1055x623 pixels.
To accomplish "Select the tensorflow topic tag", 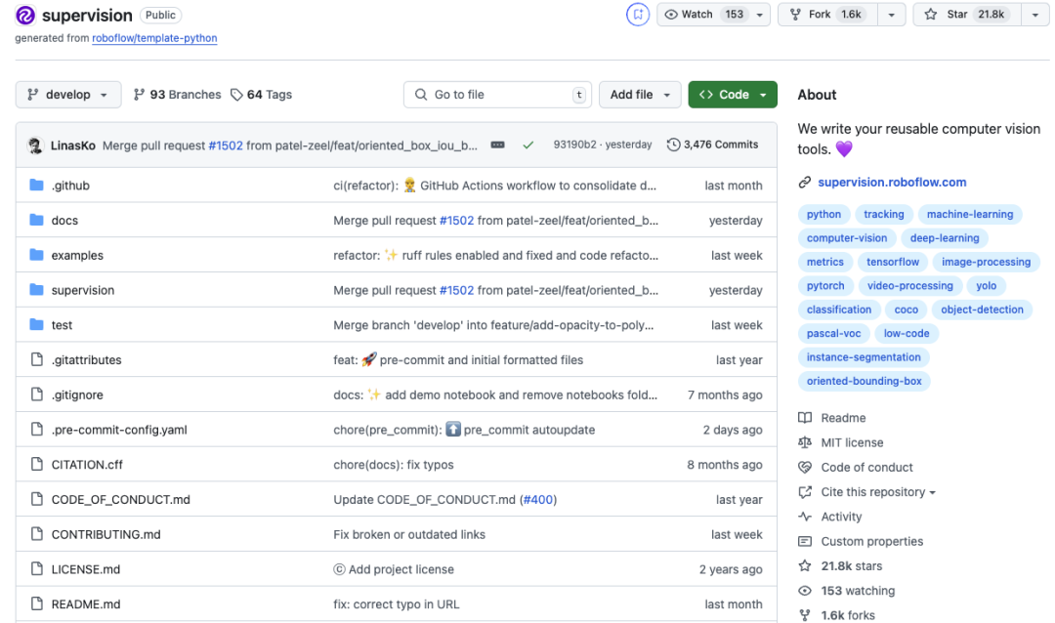I will 892,262.
